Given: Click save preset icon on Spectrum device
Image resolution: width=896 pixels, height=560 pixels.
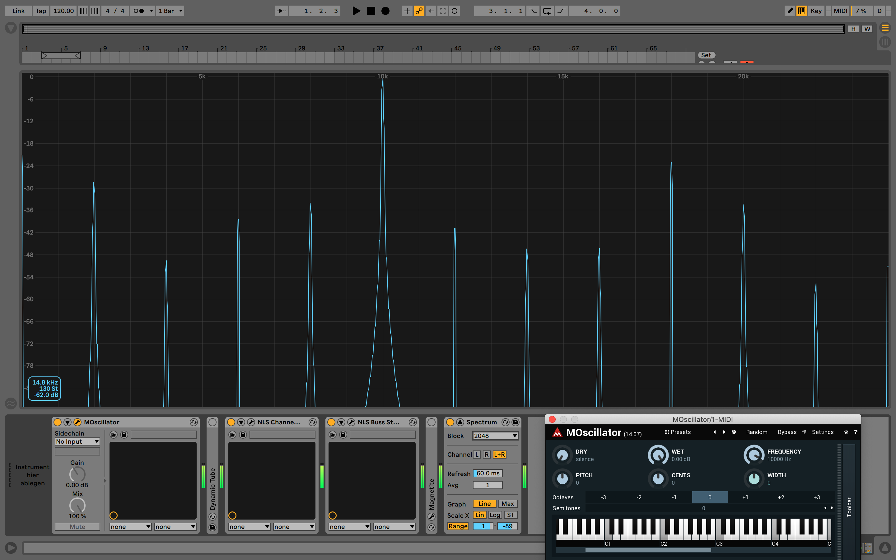Looking at the screenshot, I should (516, 422).
